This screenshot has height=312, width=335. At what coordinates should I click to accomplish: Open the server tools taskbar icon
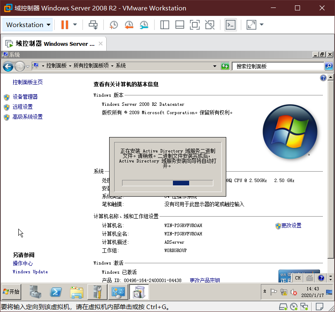tap(97, 292)
